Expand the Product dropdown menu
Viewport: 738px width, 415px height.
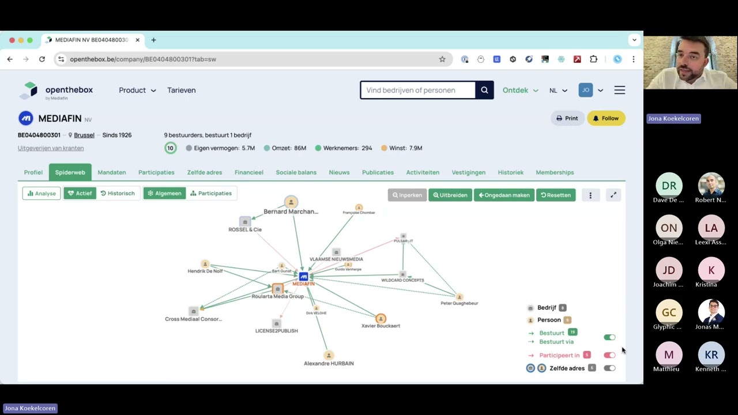(x=137, y=90)
